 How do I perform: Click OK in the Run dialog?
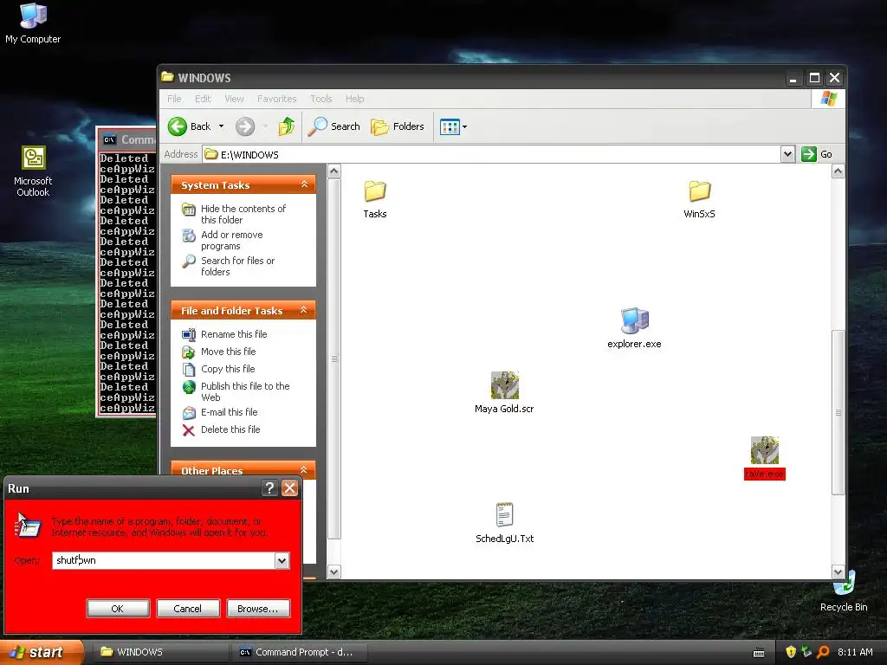118,609
